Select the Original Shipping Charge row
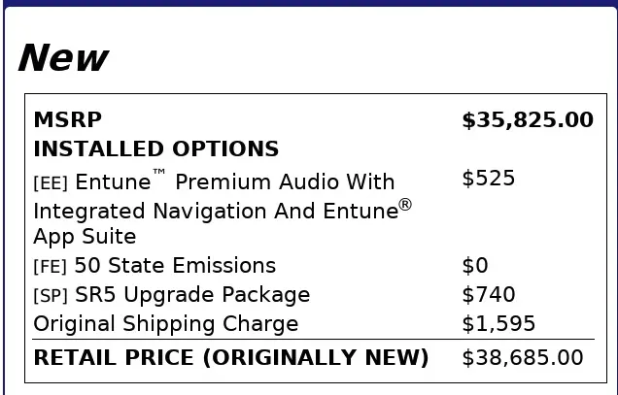Screen dimensions: 618x395 (x=165, y=324)
